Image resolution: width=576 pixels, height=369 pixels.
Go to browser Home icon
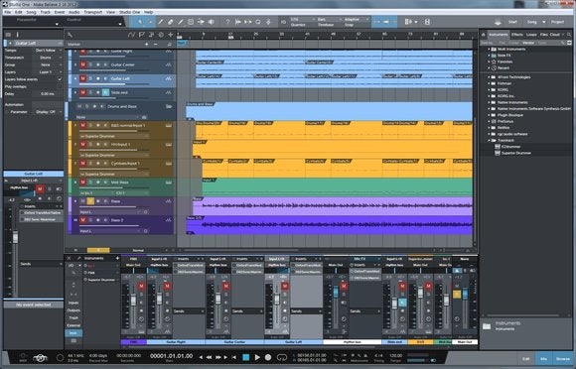coord(484,35)
